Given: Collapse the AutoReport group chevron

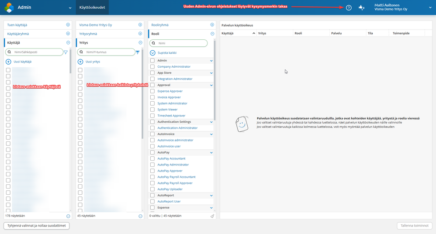Looking at the screenshot, I should coord(211,196).
